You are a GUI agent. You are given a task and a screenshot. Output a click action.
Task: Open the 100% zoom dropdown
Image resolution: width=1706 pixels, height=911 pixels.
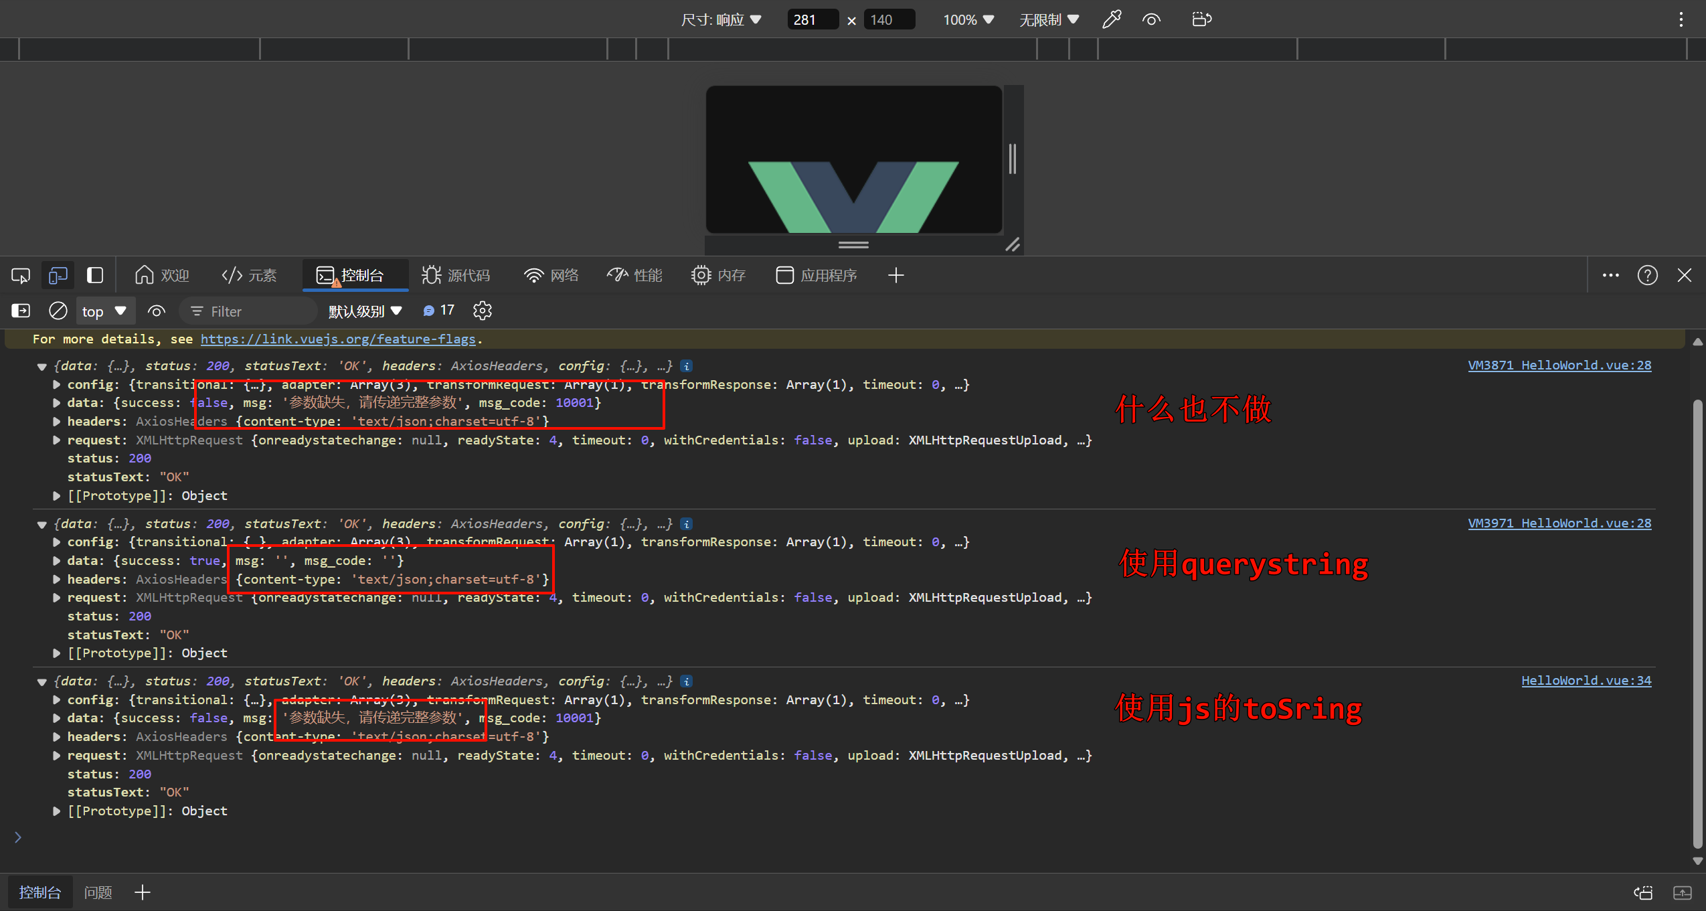click(x=968, y=19)
